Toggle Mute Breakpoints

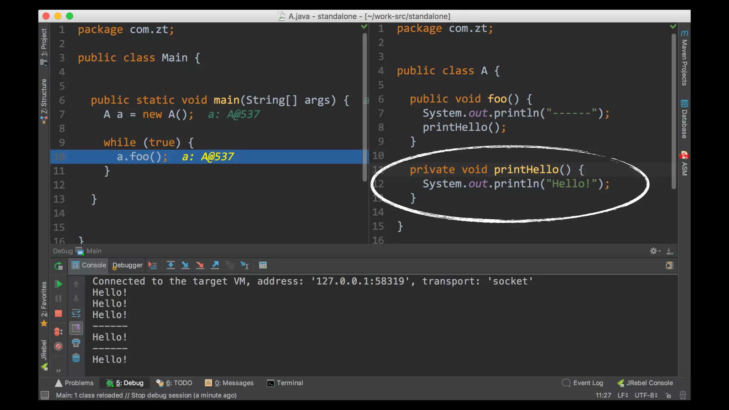[58, 346]
